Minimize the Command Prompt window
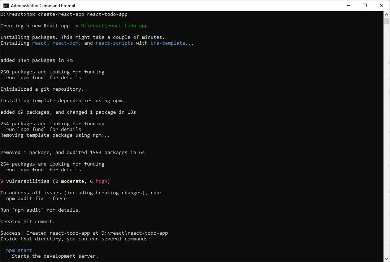This screenshot has height=262, width=390. (348, 5)
